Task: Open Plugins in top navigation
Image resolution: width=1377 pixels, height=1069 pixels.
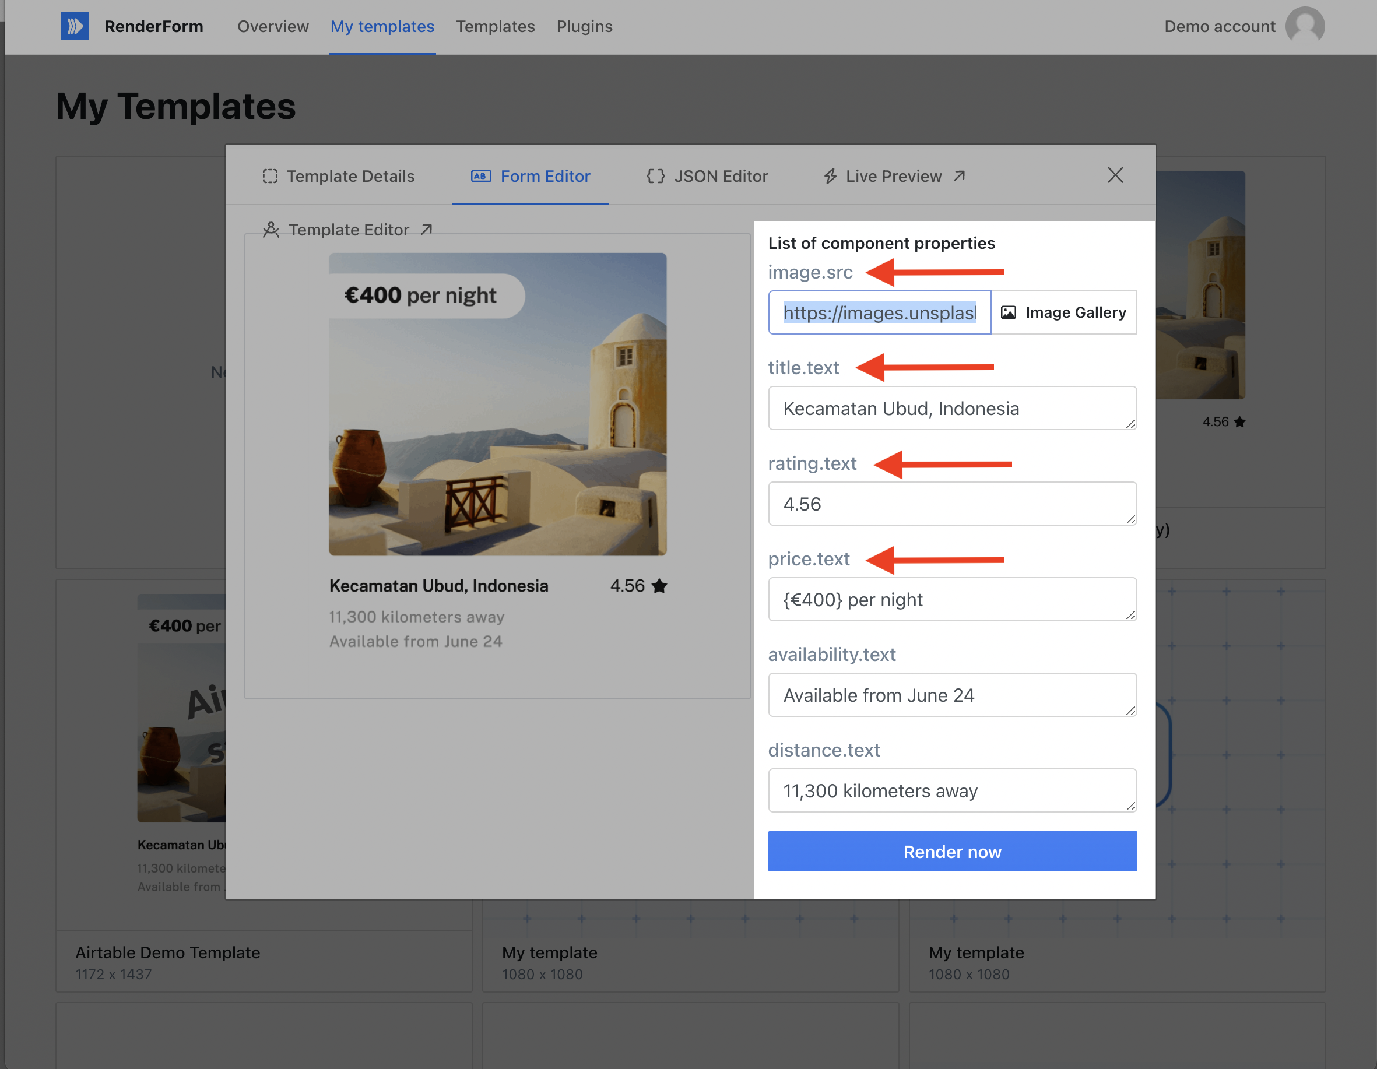Action: [584, 26]
